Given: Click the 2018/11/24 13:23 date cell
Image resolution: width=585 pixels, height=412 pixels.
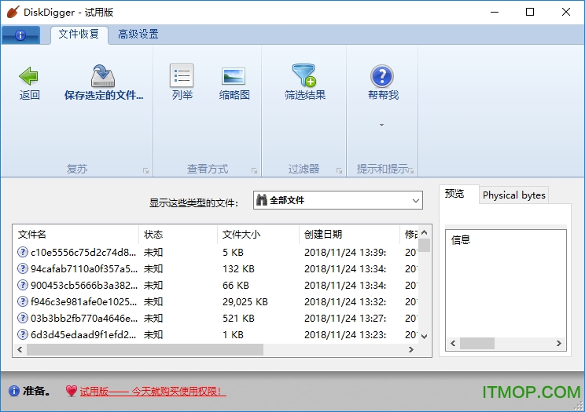Looking at the screenshot, I should coord(345,334).
